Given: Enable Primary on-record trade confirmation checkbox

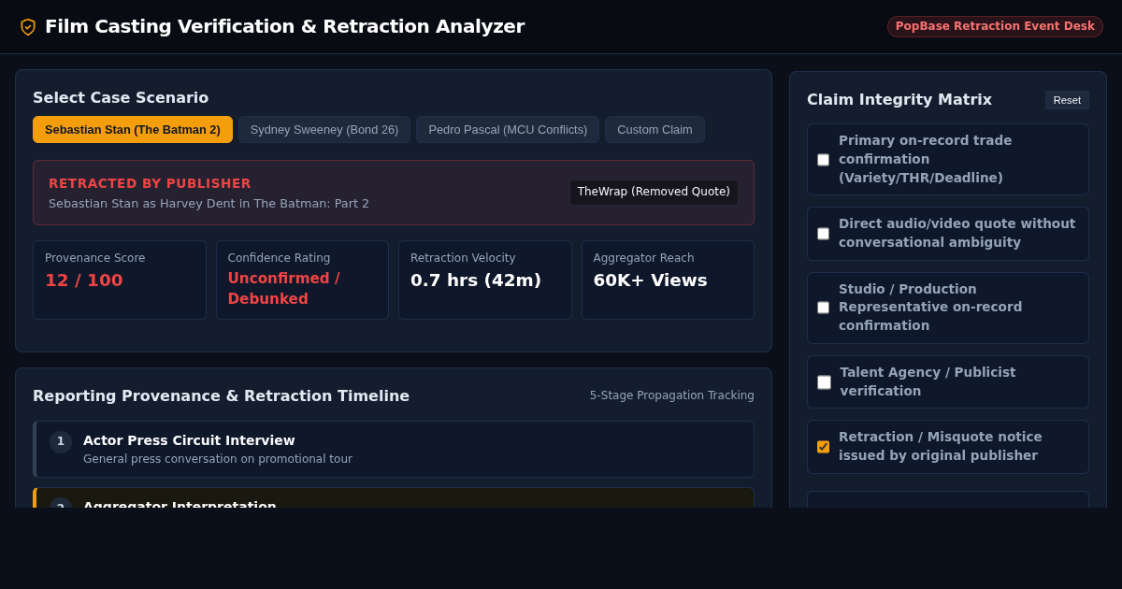Looking at the screenshot, I should pos(823,160).
